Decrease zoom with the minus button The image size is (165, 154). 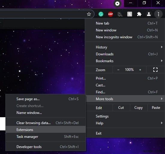(118, 70)
